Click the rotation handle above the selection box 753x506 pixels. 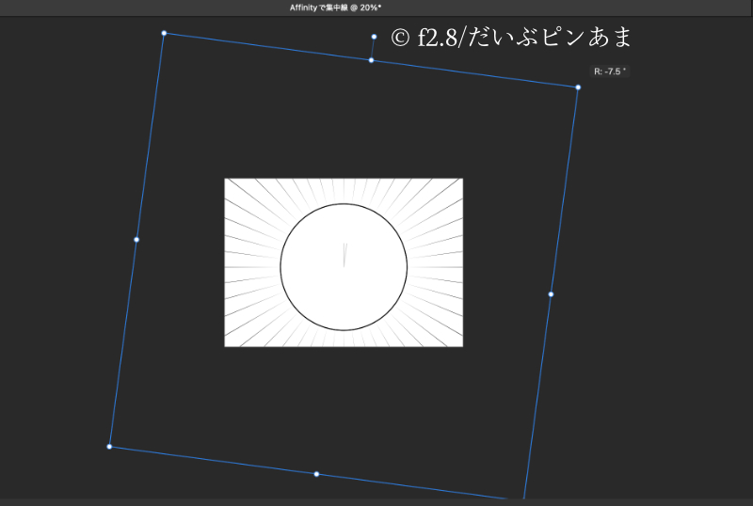click(x=374, y=37)
